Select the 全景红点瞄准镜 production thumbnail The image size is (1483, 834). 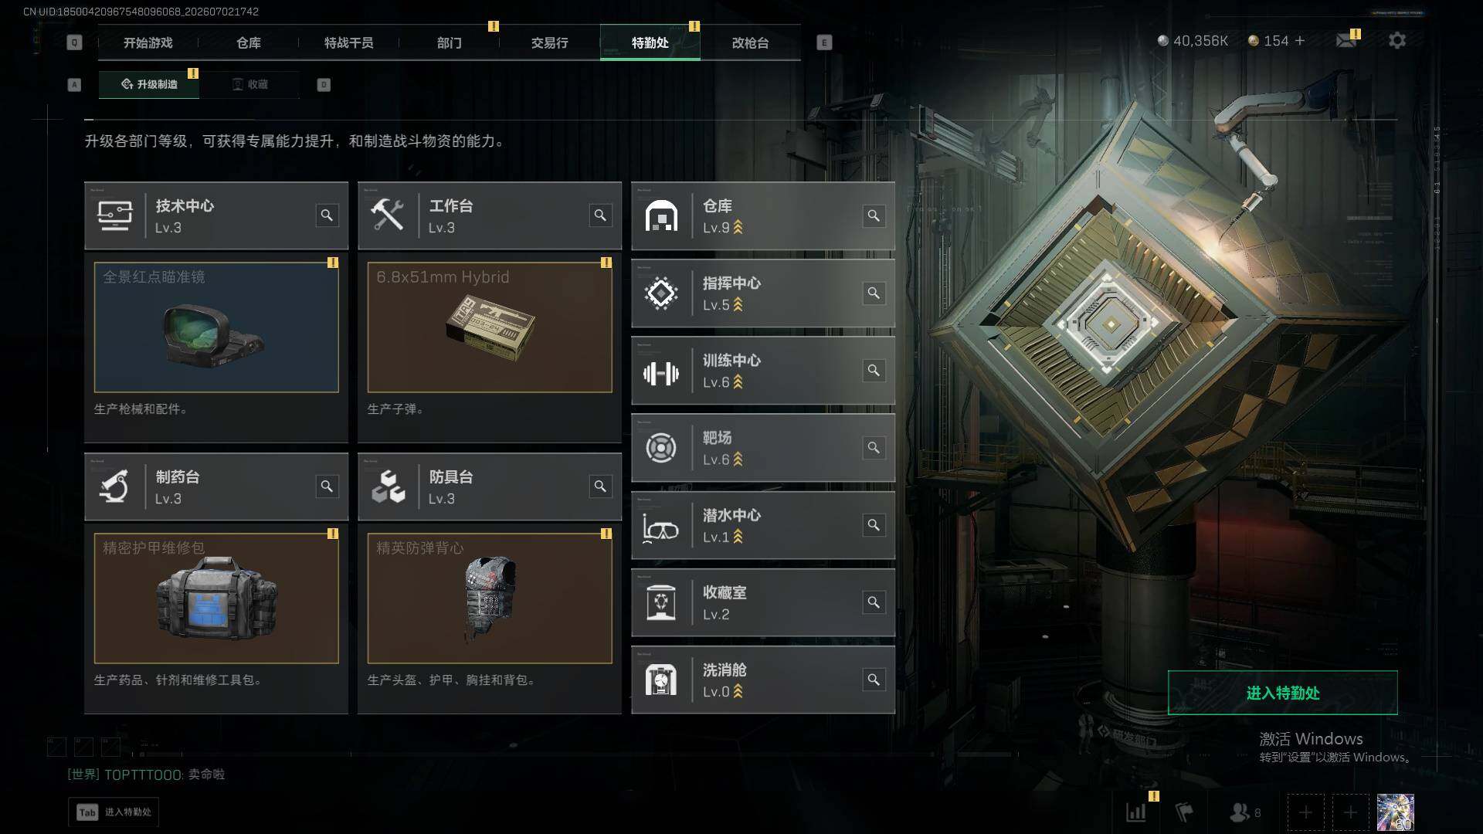click(x=216, y=327)
